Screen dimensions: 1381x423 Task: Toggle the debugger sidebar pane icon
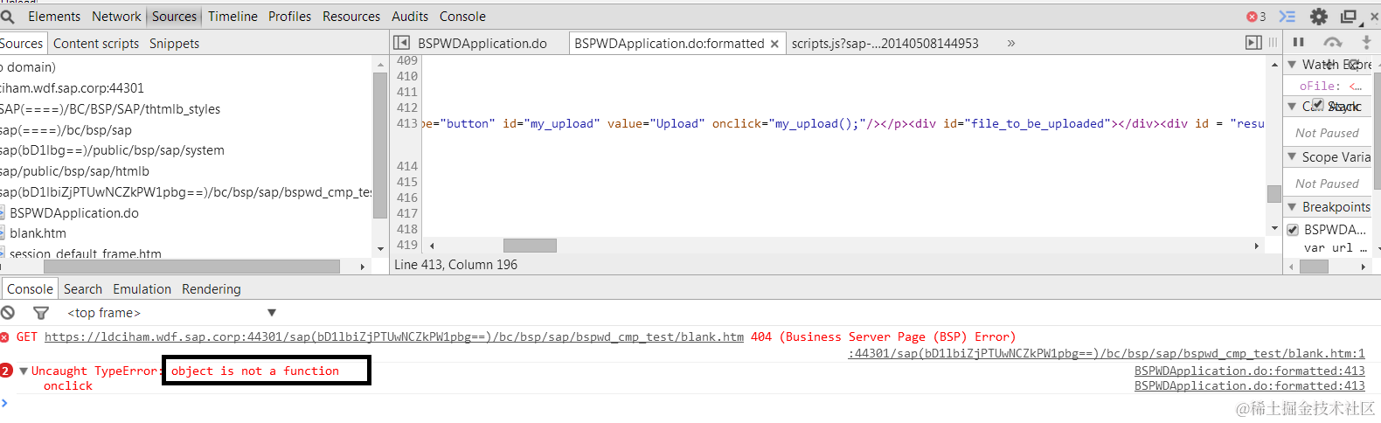1253,43
